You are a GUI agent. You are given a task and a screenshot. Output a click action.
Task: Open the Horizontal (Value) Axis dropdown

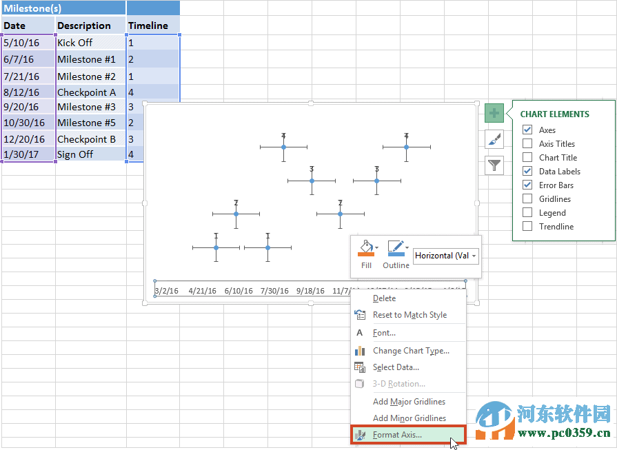pos(474,256)
